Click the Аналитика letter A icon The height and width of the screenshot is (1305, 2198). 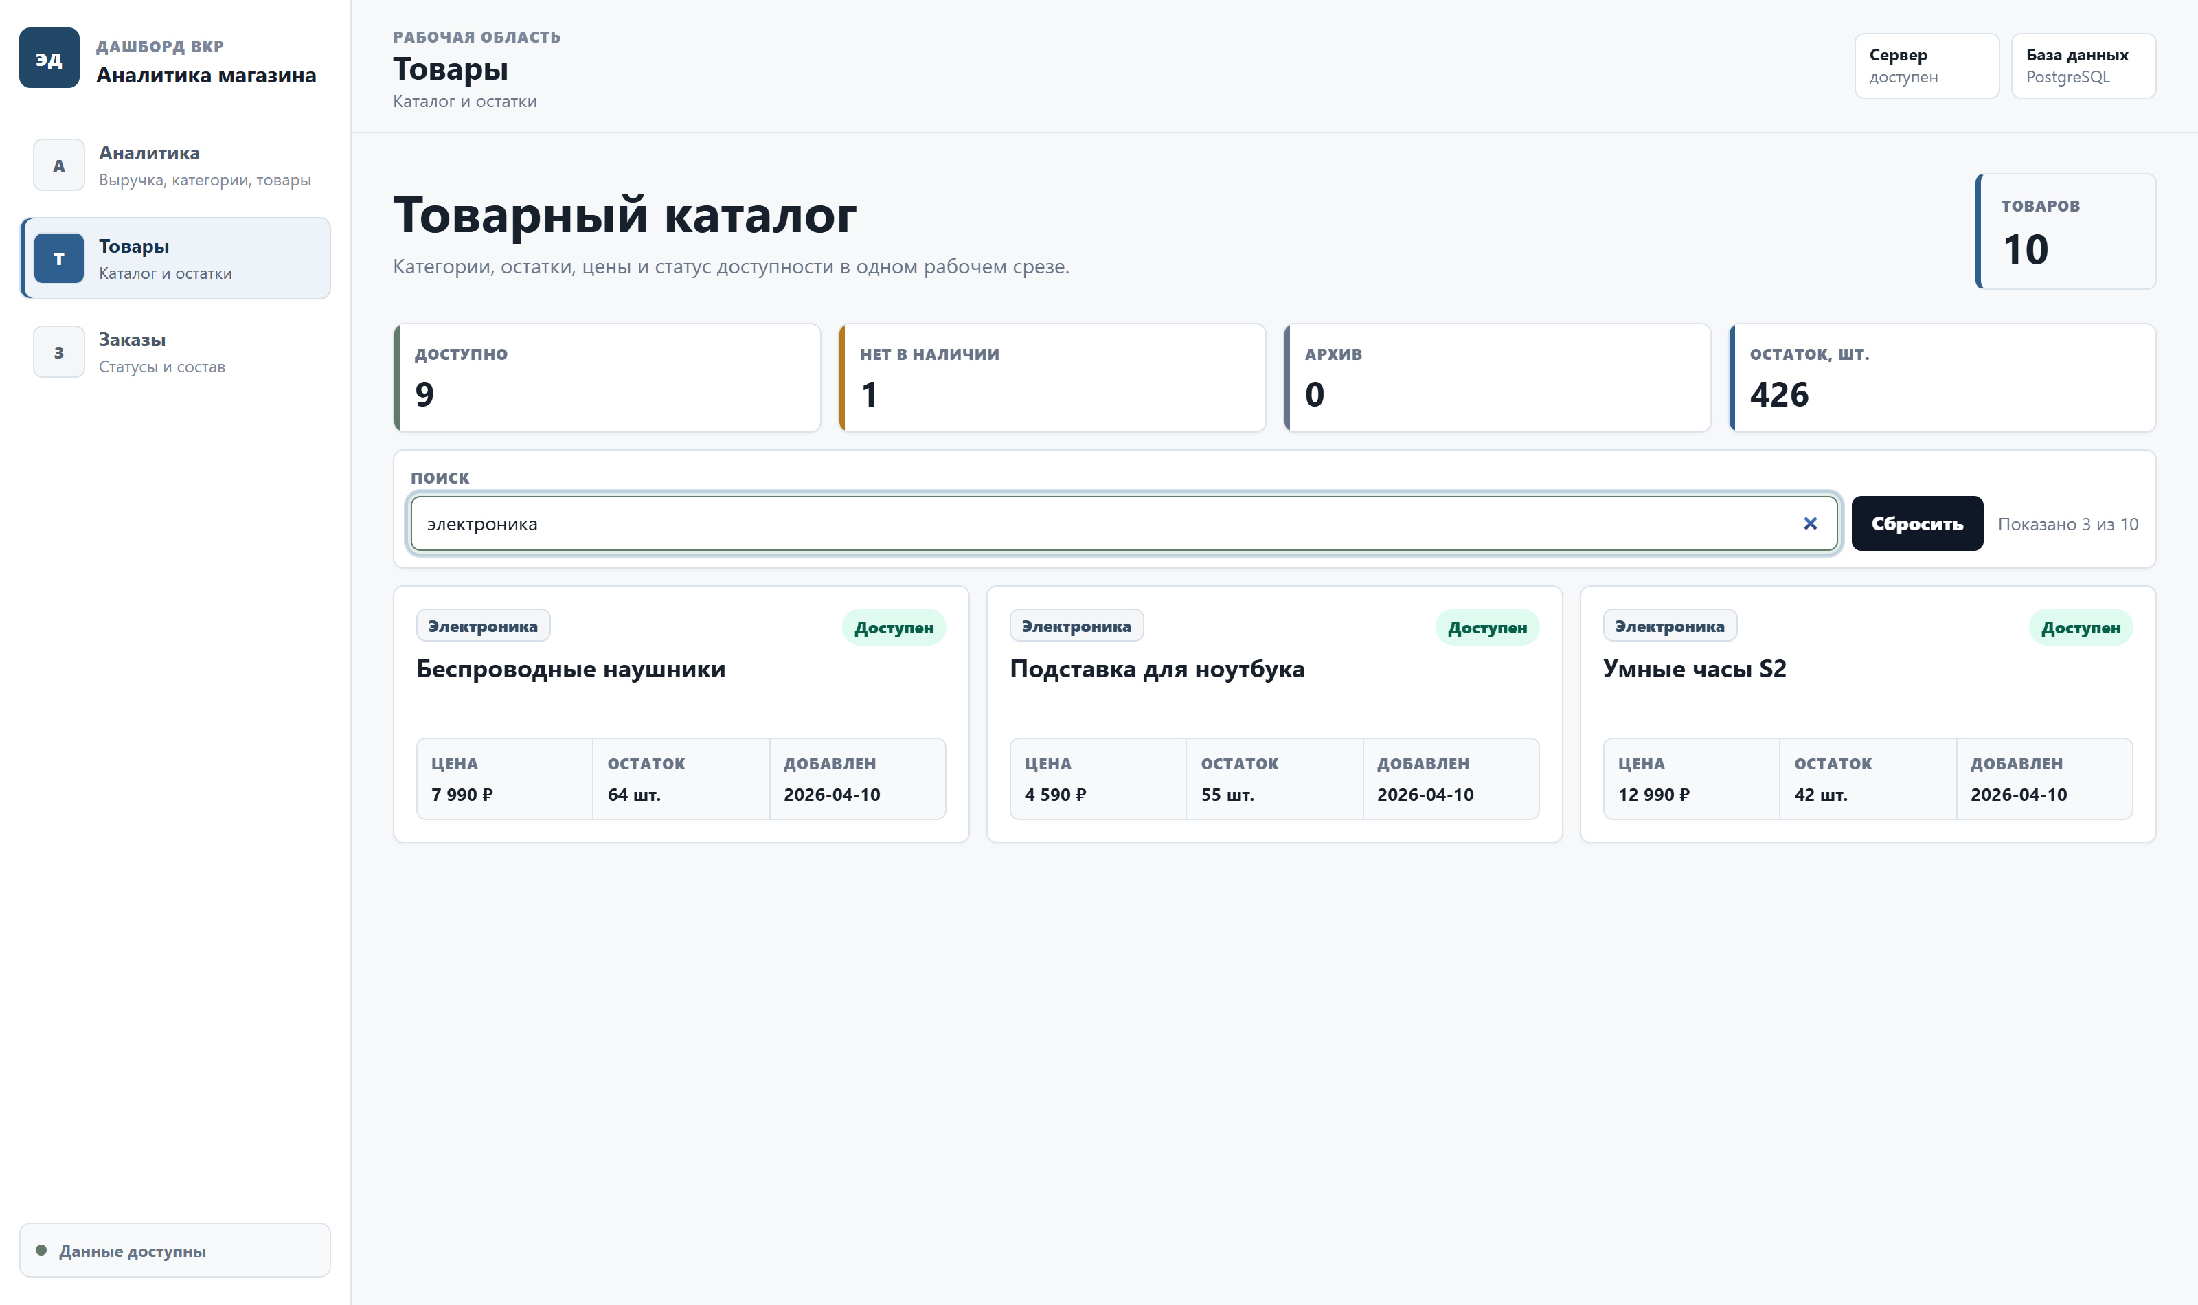point(59,166)
